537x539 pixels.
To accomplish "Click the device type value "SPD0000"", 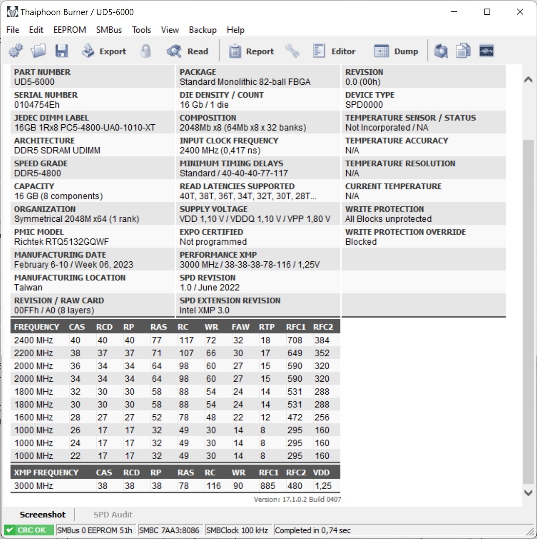I will pos(364,105).
